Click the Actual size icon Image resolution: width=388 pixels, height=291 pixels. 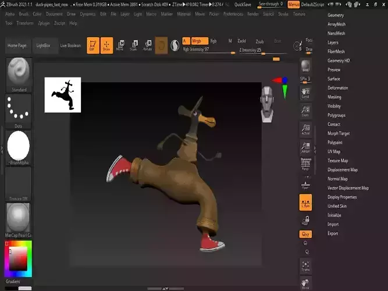click(x=305, y=130)
